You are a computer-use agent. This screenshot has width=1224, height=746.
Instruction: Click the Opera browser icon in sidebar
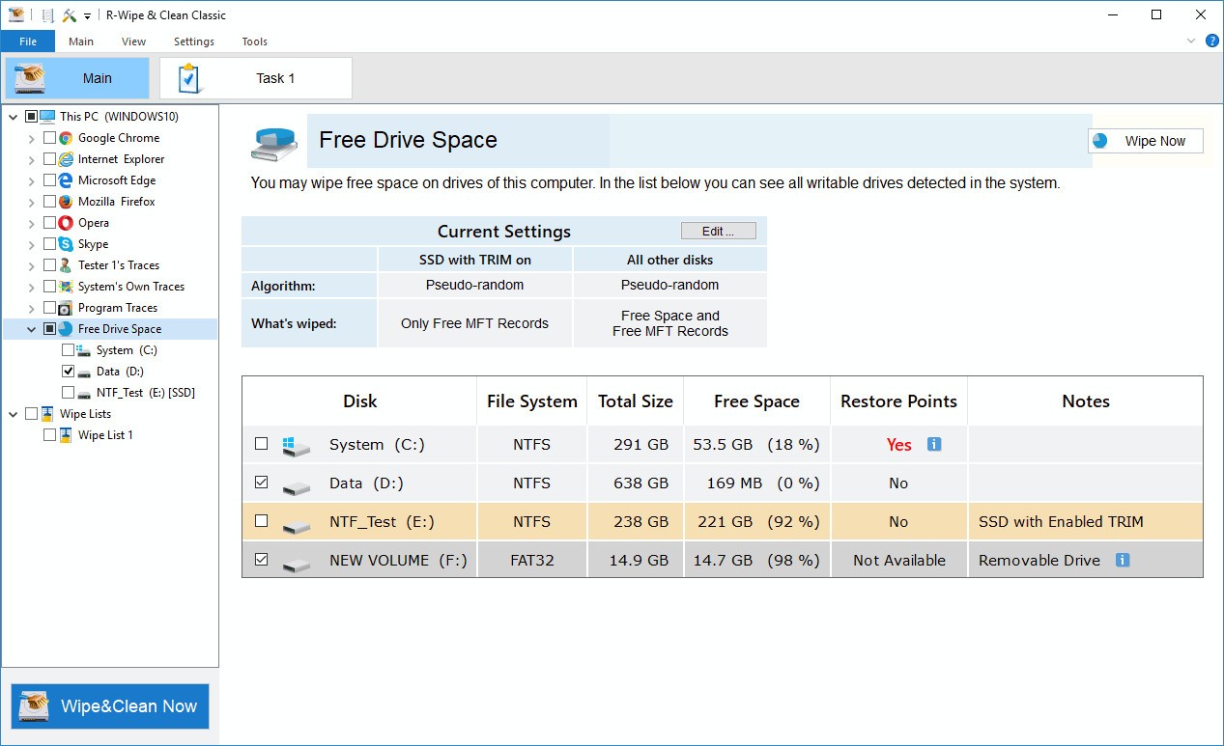[x=66, y=223]
